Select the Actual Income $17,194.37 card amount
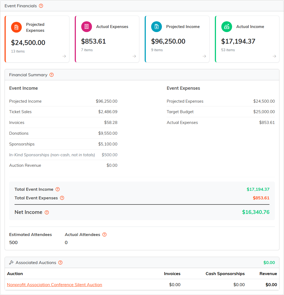Image resolution: width=284 pixels, height=295 pixels. click(238, 41)
